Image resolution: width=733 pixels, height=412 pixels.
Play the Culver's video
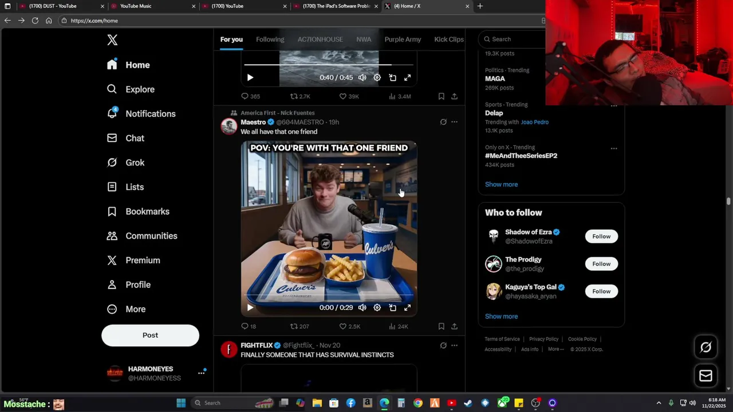(250, 307)
